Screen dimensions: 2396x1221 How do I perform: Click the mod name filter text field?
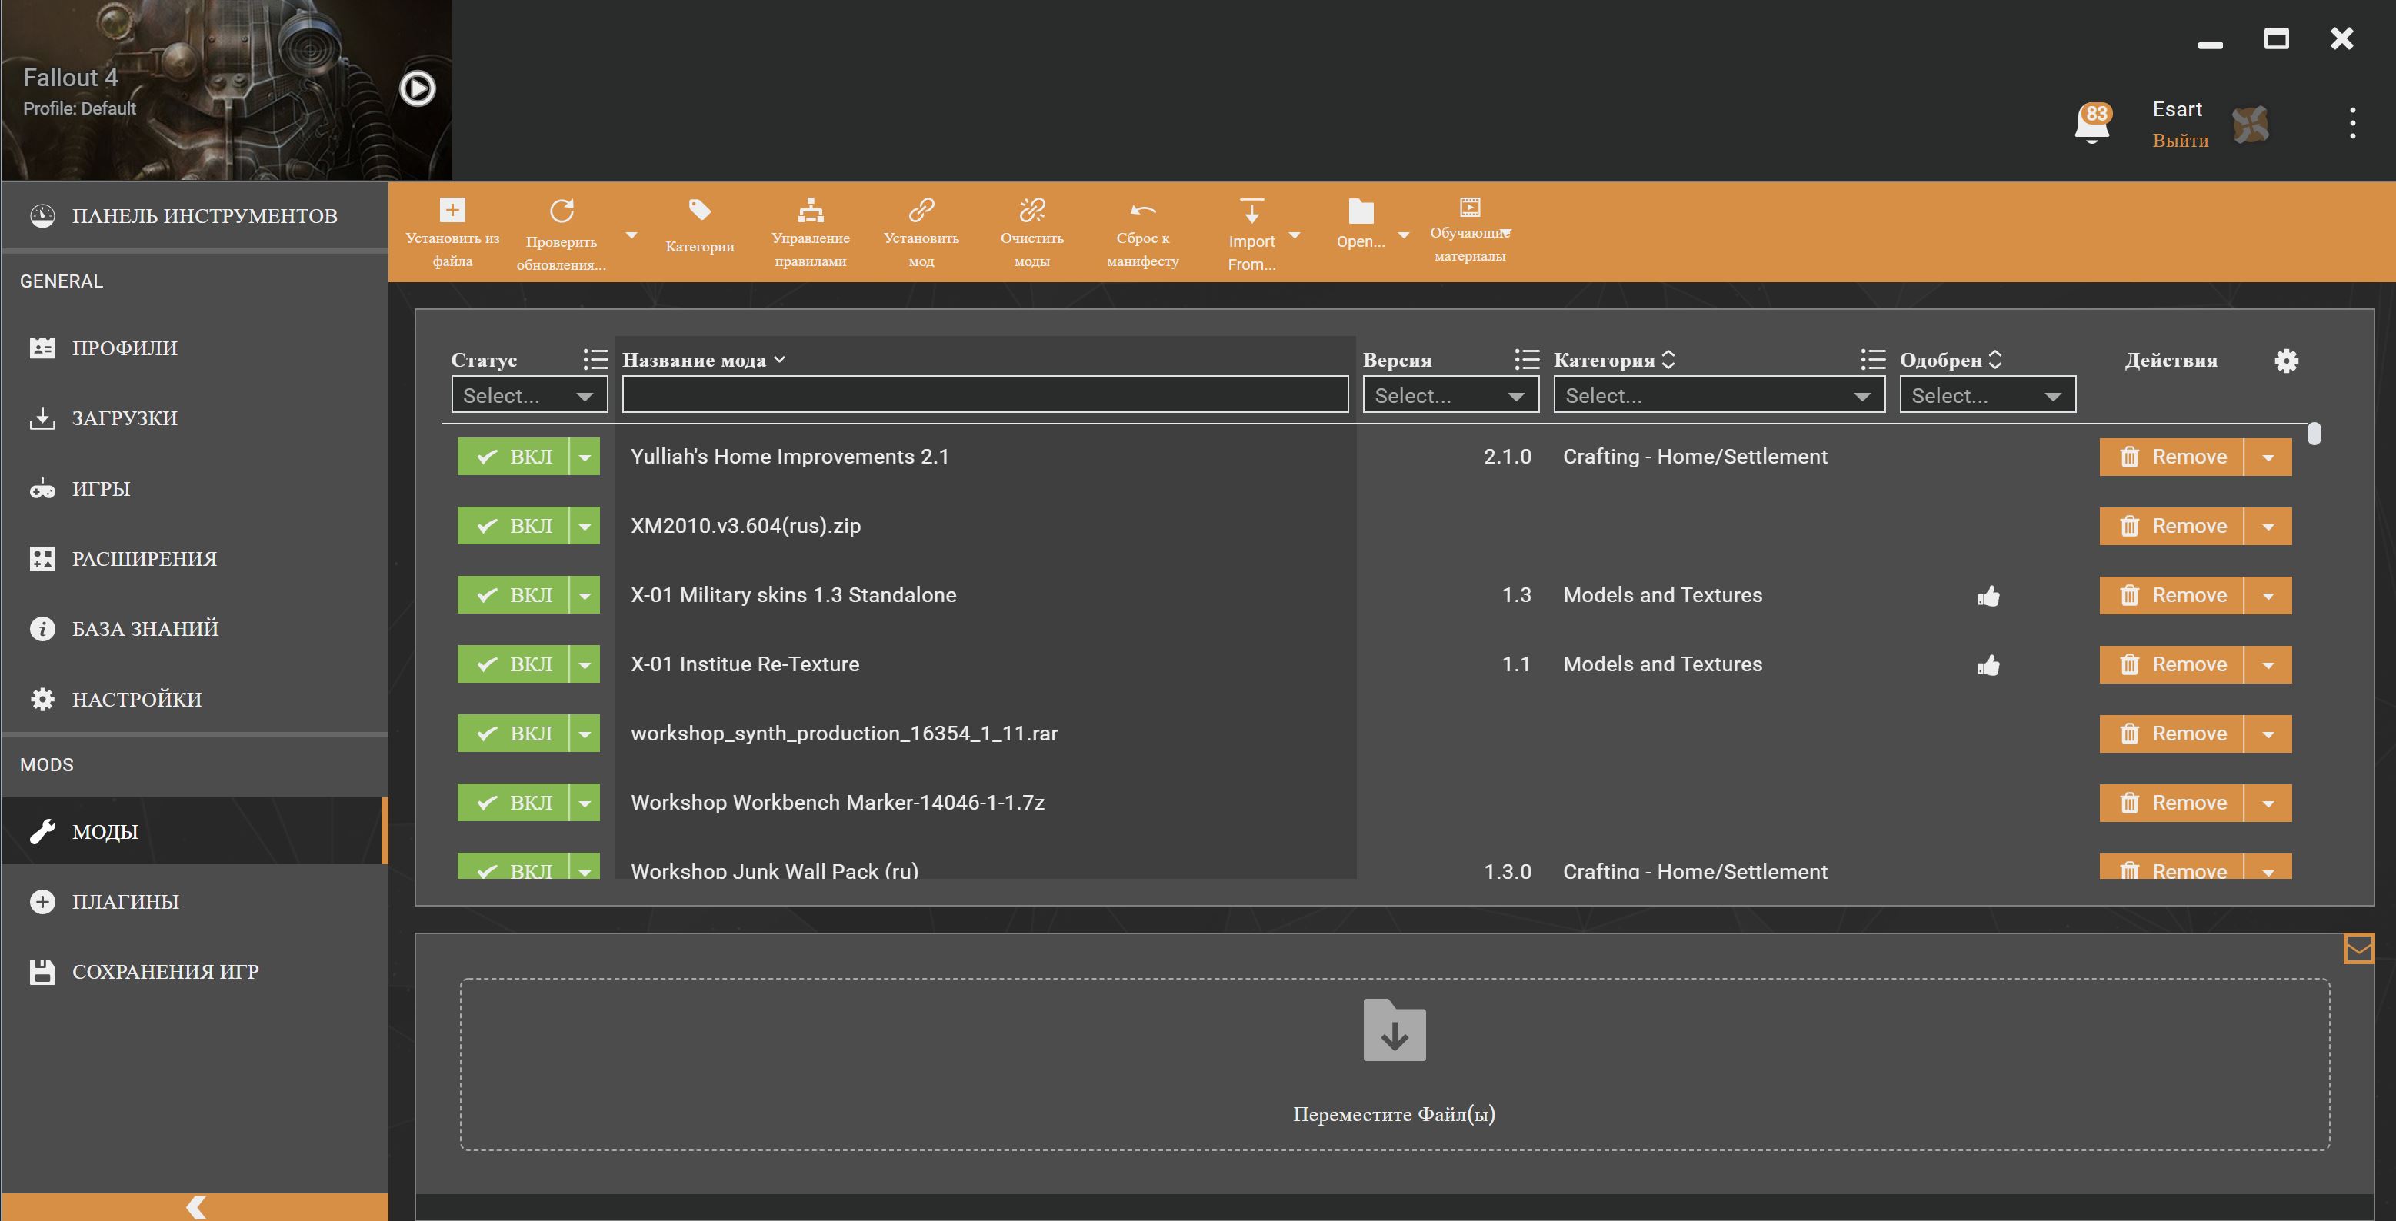[x=984, y=394]
